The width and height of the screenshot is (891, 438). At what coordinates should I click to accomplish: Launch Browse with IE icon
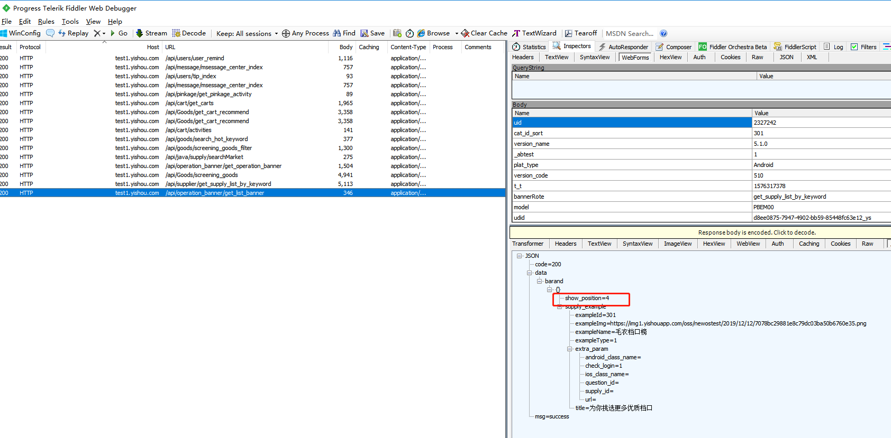433,33
